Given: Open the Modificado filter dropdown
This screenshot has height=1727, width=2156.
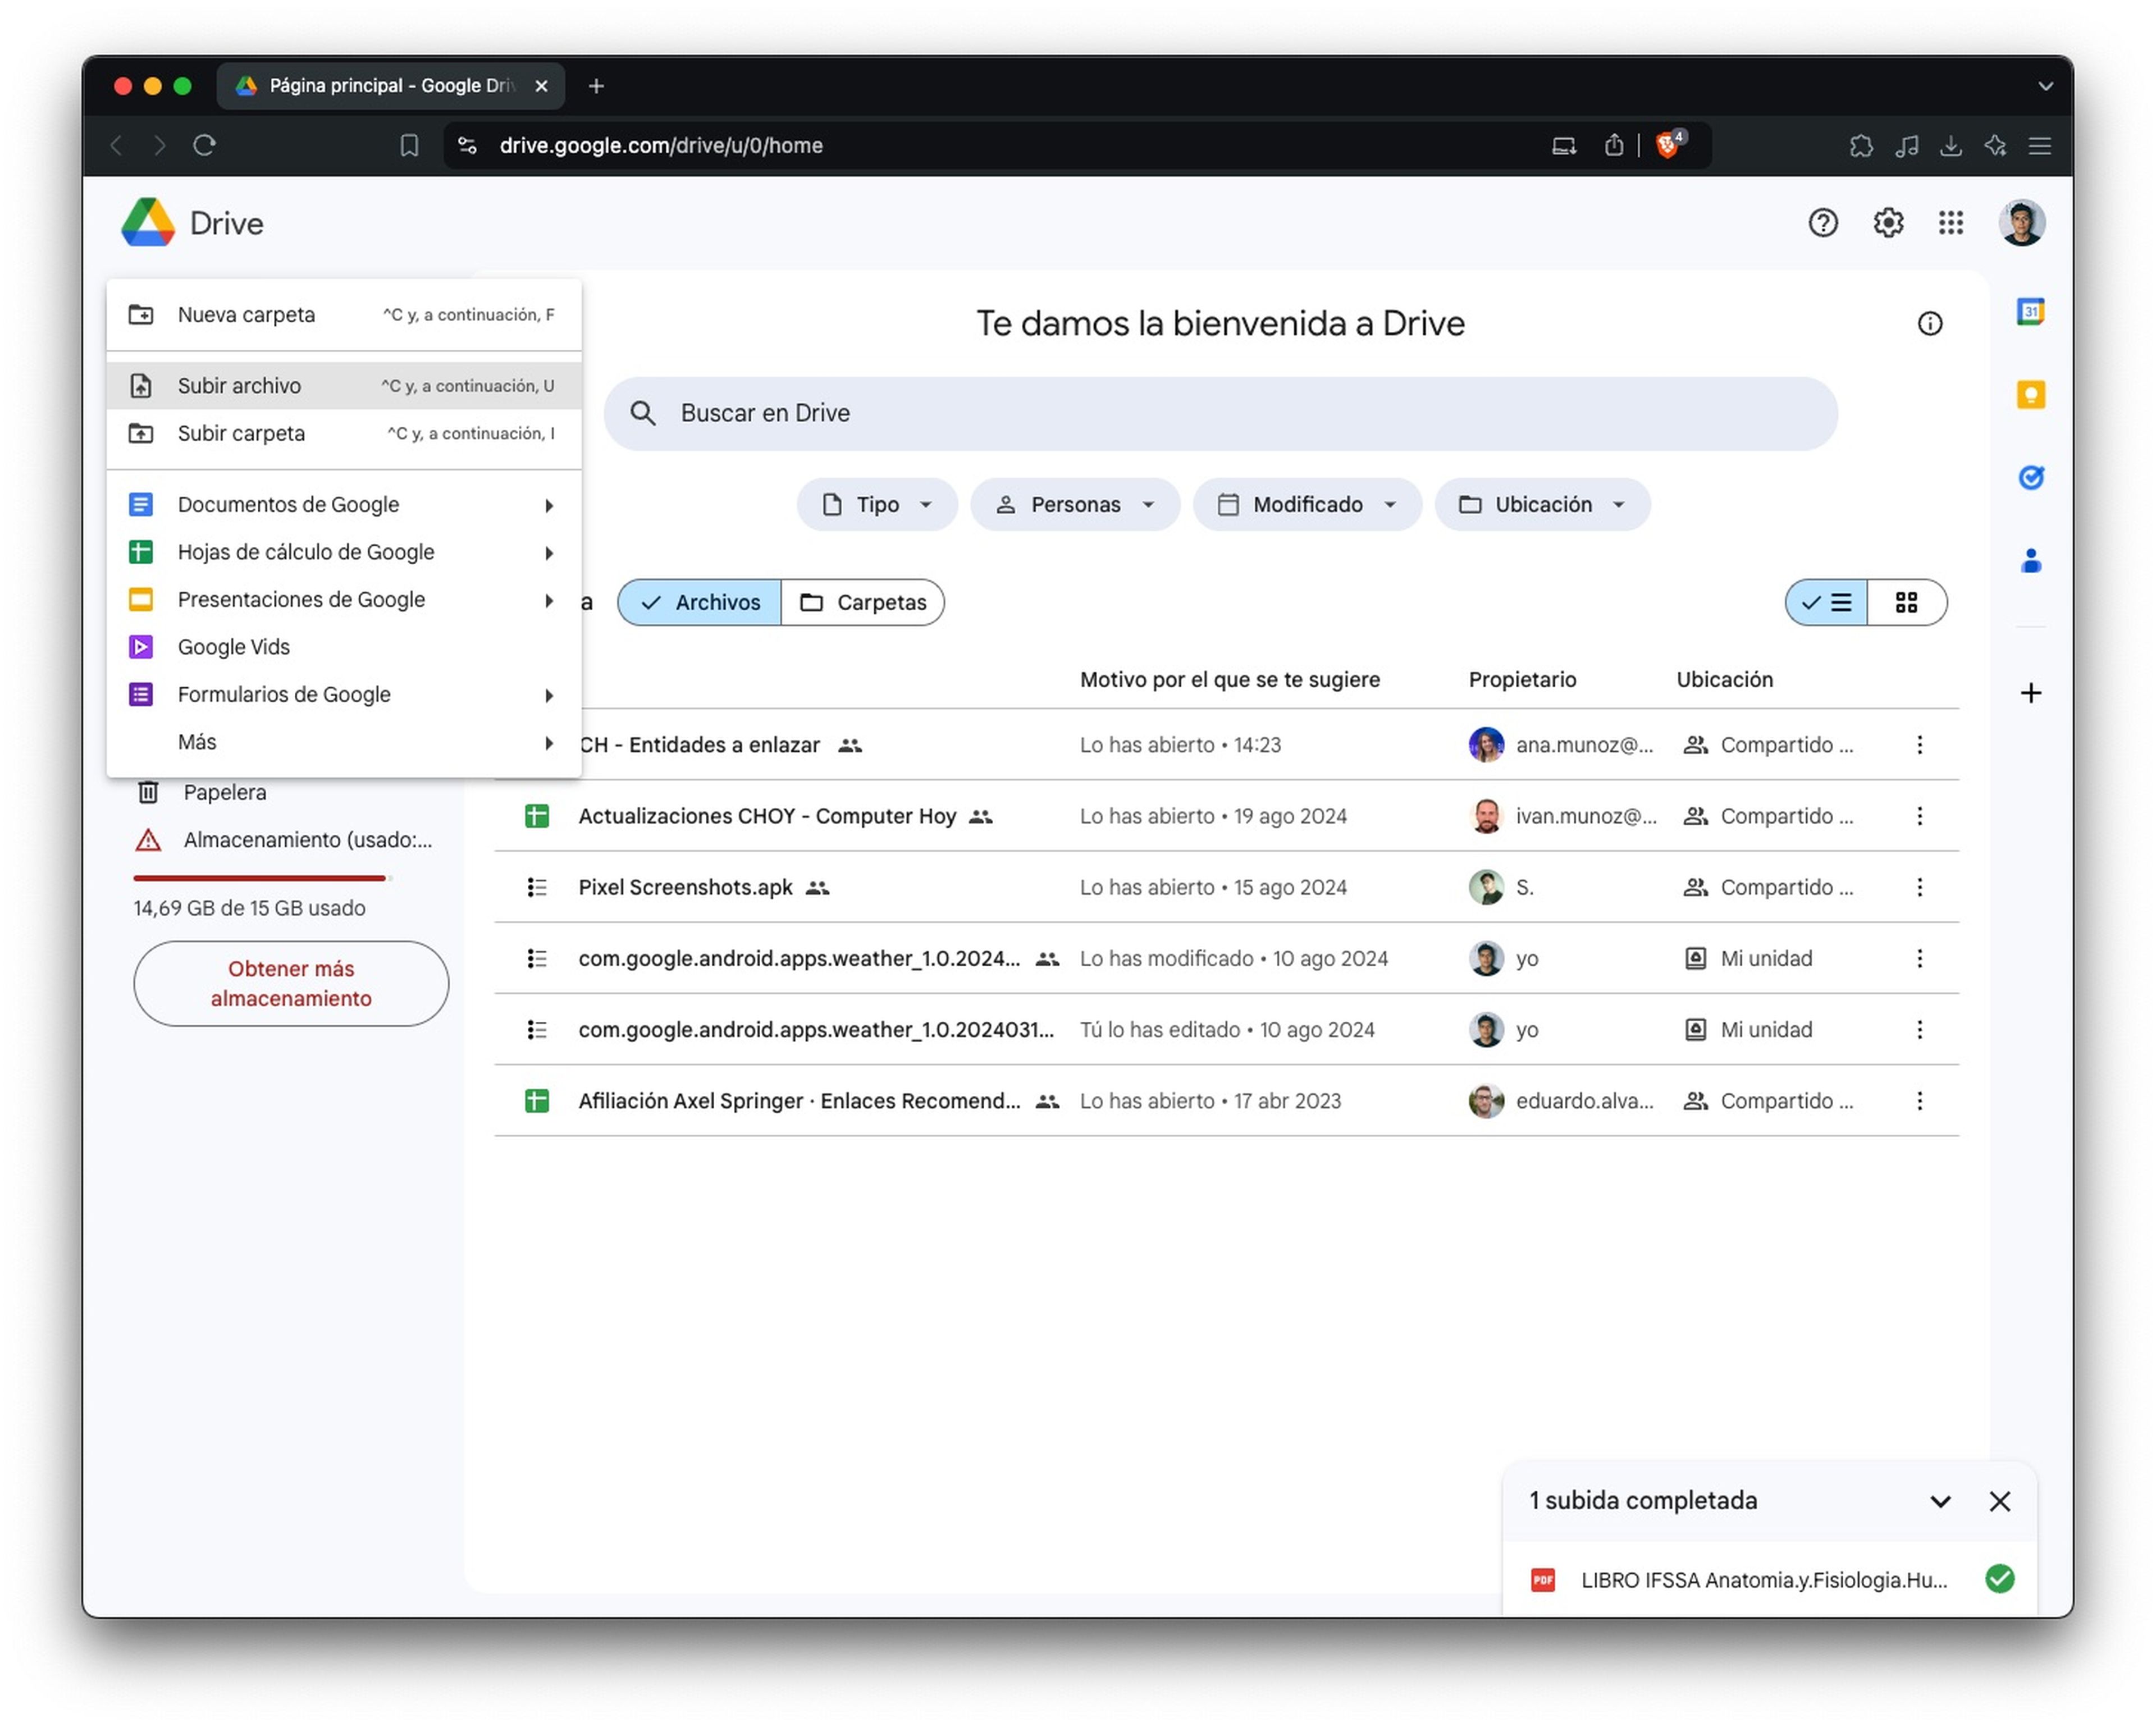Looking at the screenshot, I should click(x=1307, y=504).
